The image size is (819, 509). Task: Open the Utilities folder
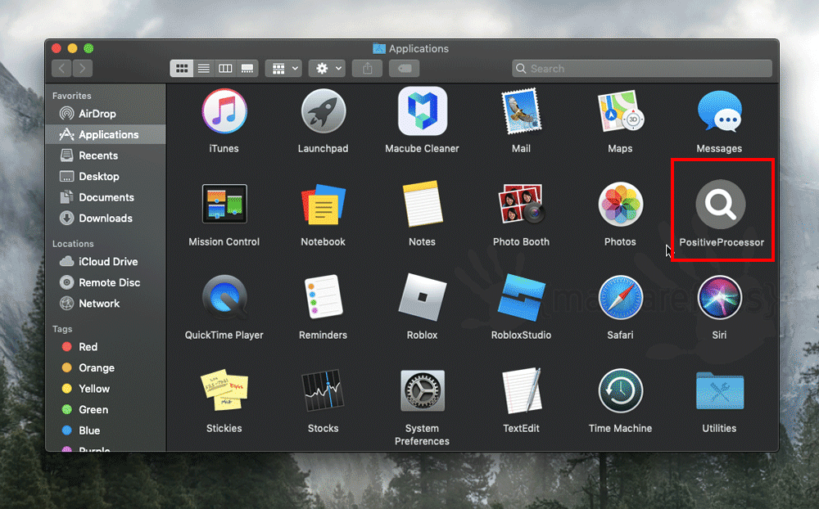pos(719,391)
